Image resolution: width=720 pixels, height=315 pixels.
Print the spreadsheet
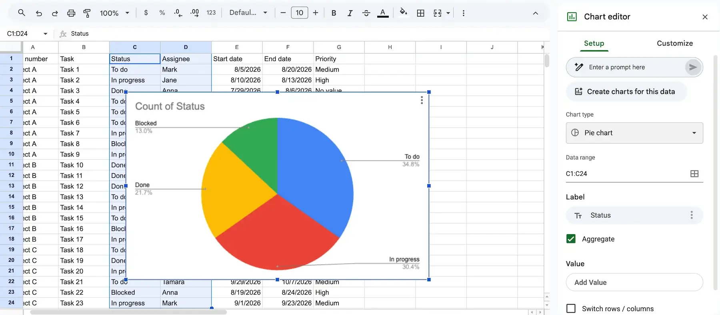tap(71, 13)
